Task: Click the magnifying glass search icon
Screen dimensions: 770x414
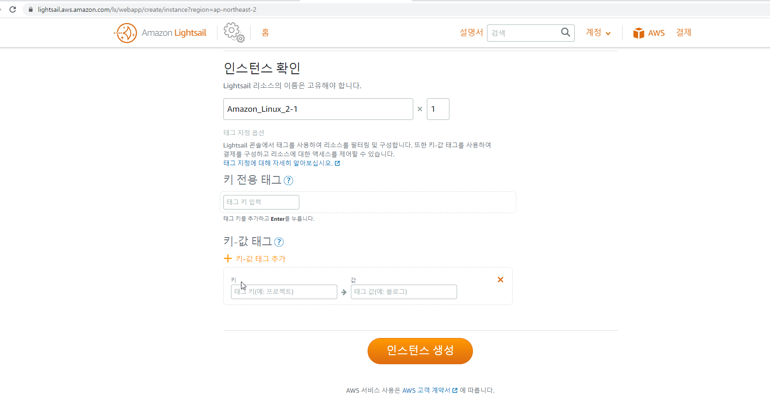Action: pos(566,32)
